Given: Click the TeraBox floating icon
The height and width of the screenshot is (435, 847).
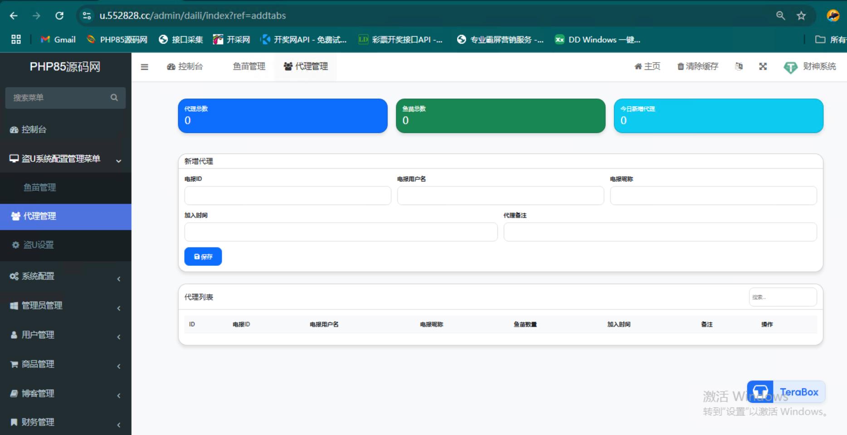Looking at the screenshot, I should 760,392.
